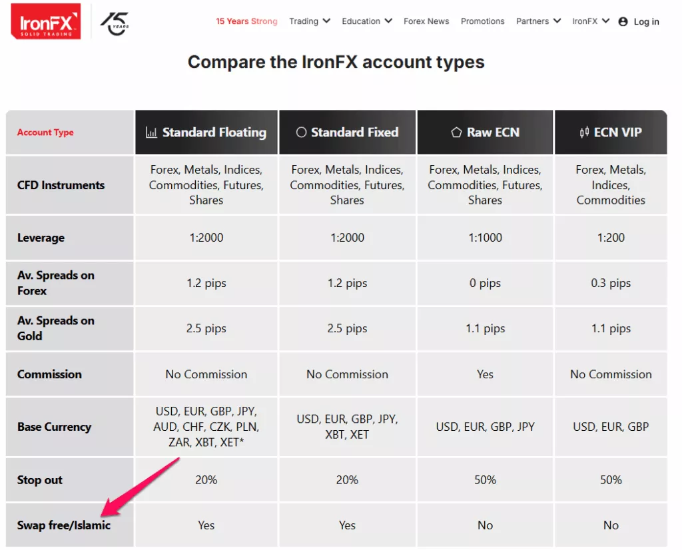Open the 15 Years Strong link
682x550 pixels.
point(246,21)
